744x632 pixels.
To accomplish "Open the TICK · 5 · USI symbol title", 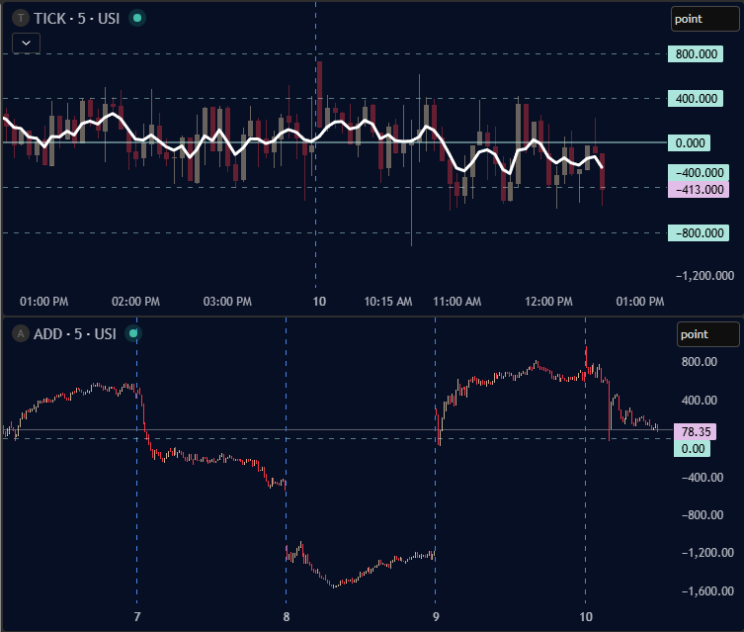I will pyautogui.click(x=76, y=19).
